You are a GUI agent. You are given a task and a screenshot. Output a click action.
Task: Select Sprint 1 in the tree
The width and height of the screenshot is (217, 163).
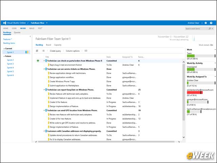click(x=10, y=52)
